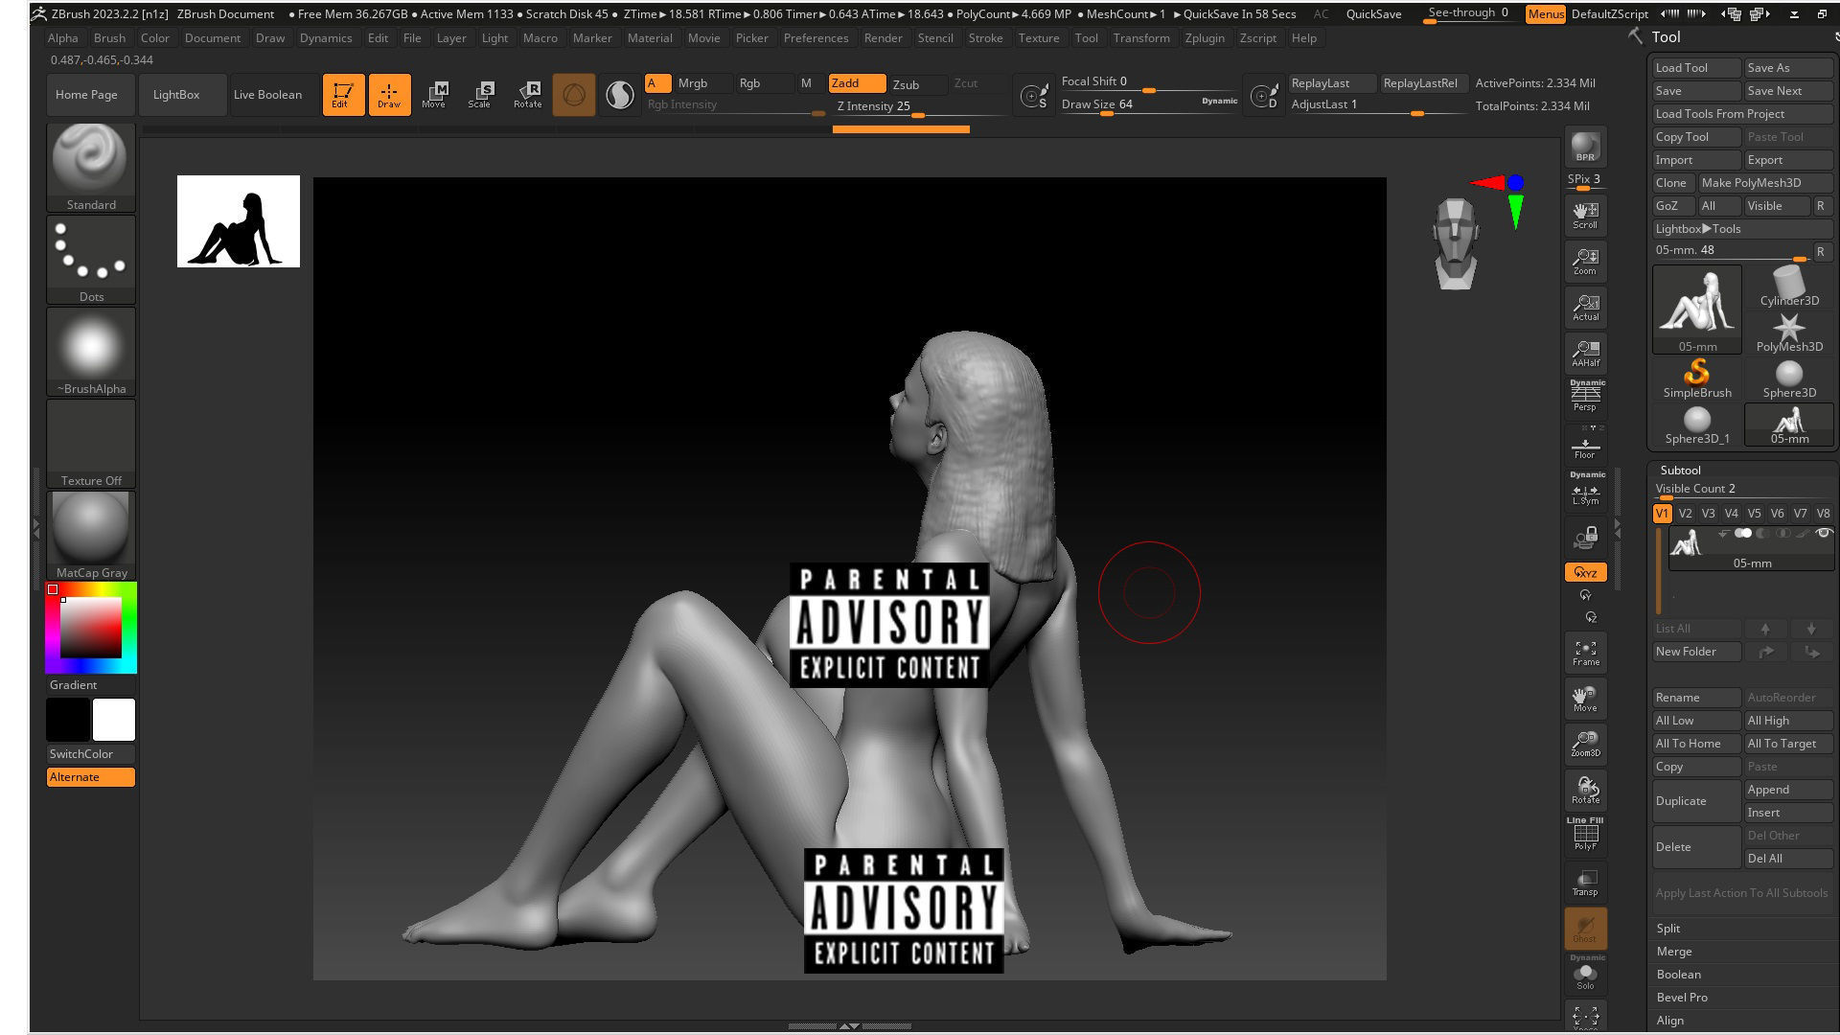Open the Texture Off selector
The image size is (1840, 1035).
coord(91,443)
